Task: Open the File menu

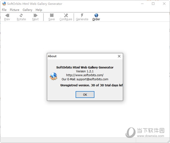Action: (x=4, y=10)
